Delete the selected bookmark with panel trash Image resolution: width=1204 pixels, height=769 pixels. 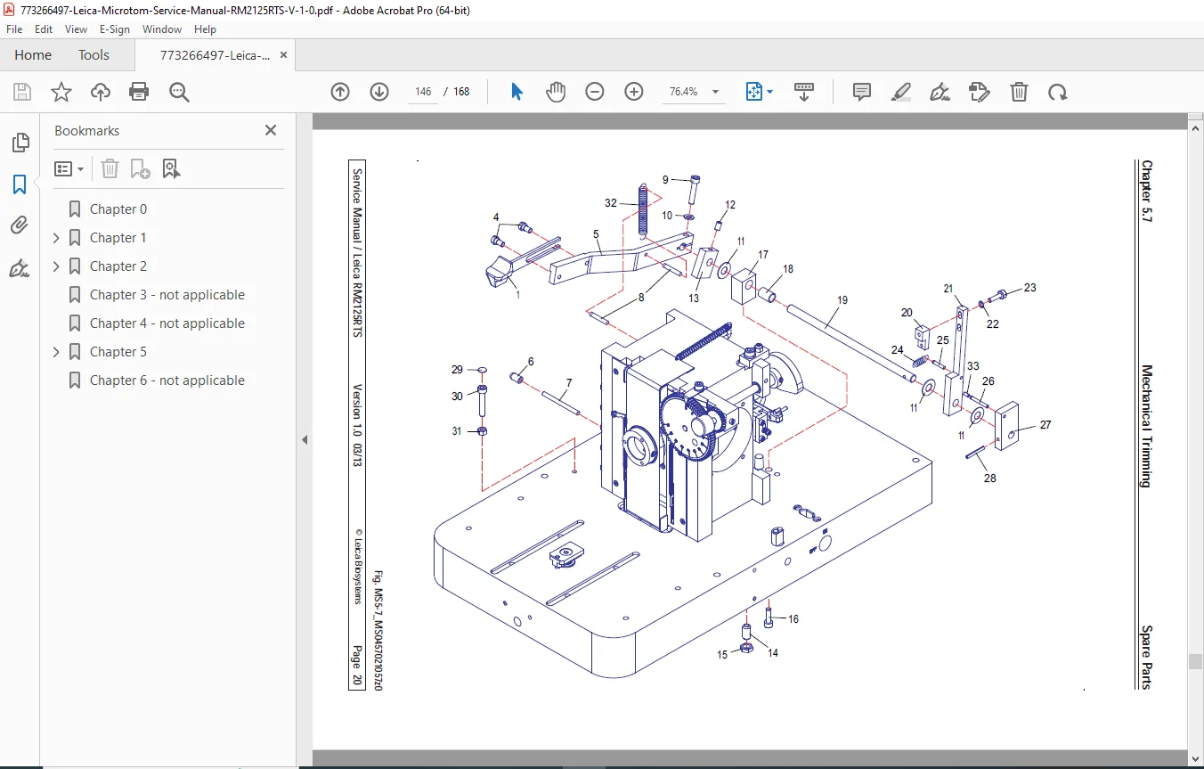(x=110, y=168)
